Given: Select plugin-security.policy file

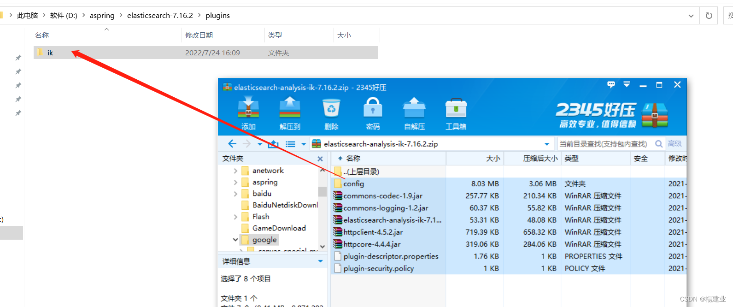Looking at the screenshot, I should 374,268.
